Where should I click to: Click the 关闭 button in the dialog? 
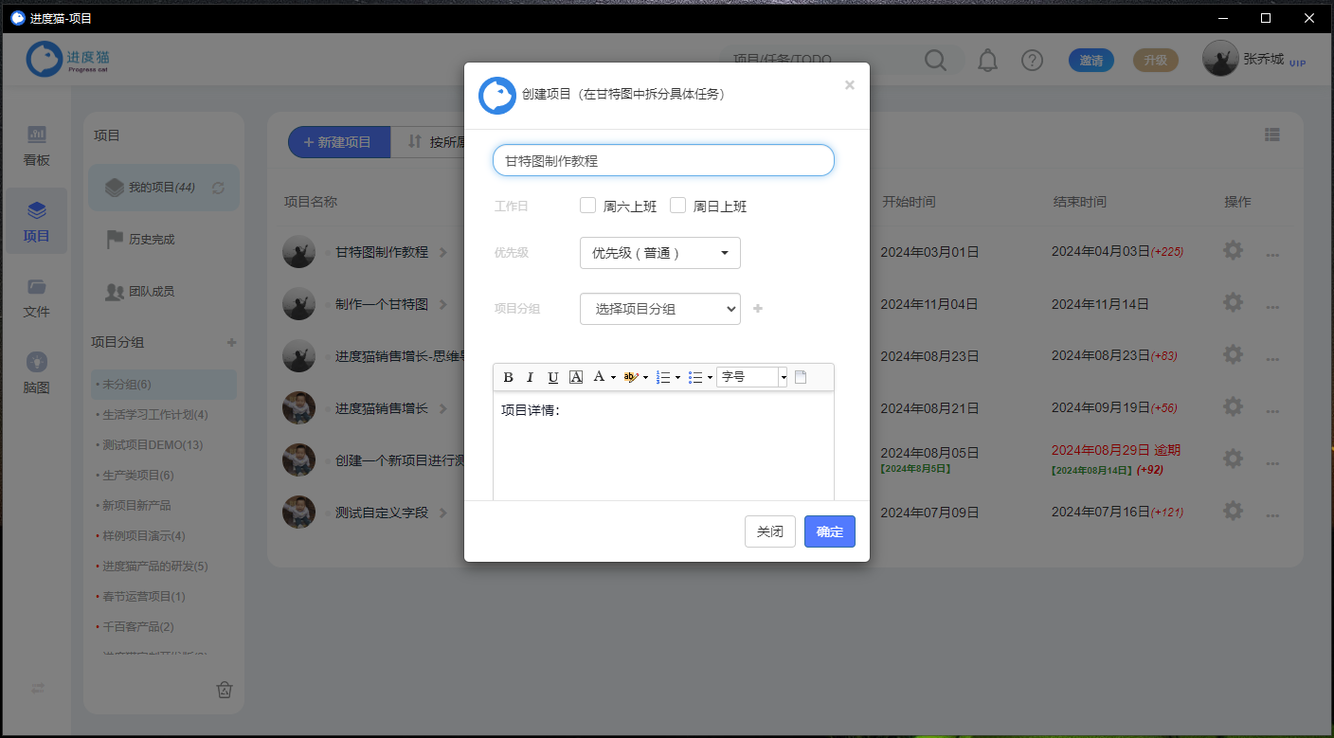[770, 531]
